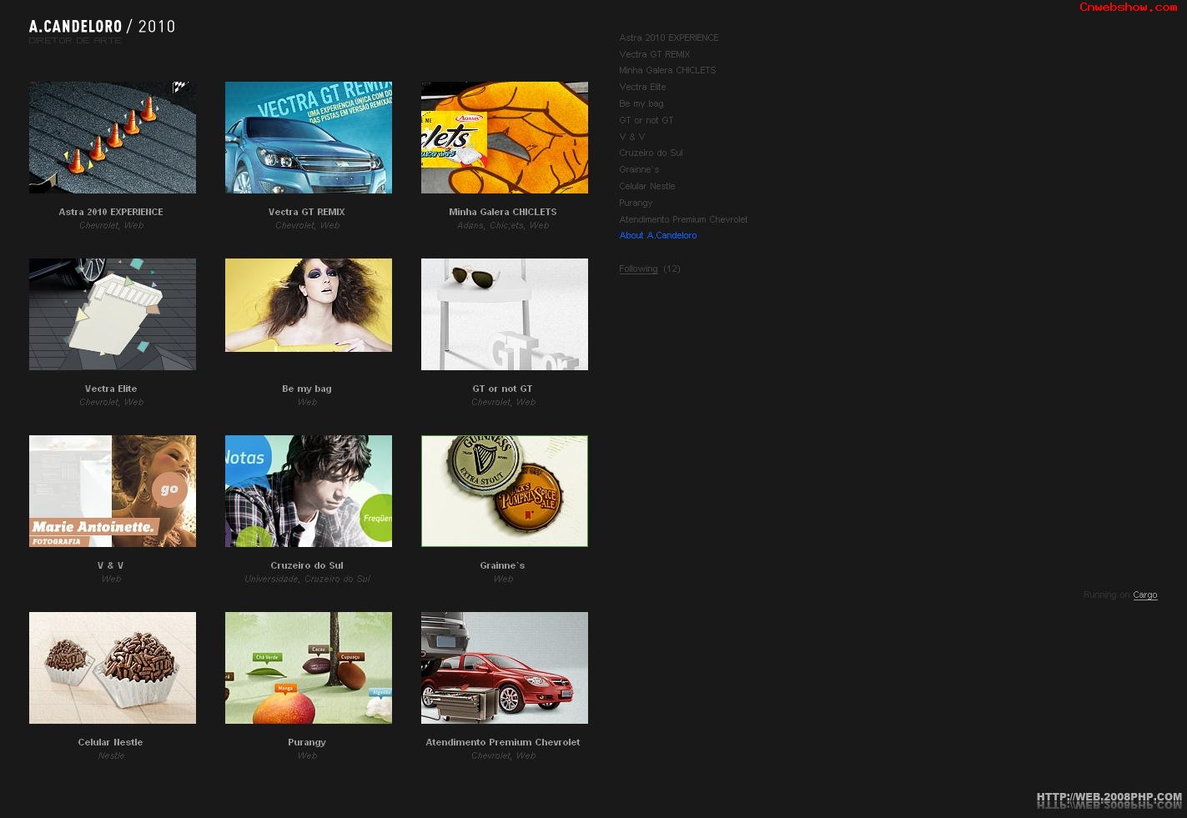Image resolution: width=1187 pixels, height=818 pixels.
Task: Open the Purangy fruits thumbnail
Action: (309, 668)
